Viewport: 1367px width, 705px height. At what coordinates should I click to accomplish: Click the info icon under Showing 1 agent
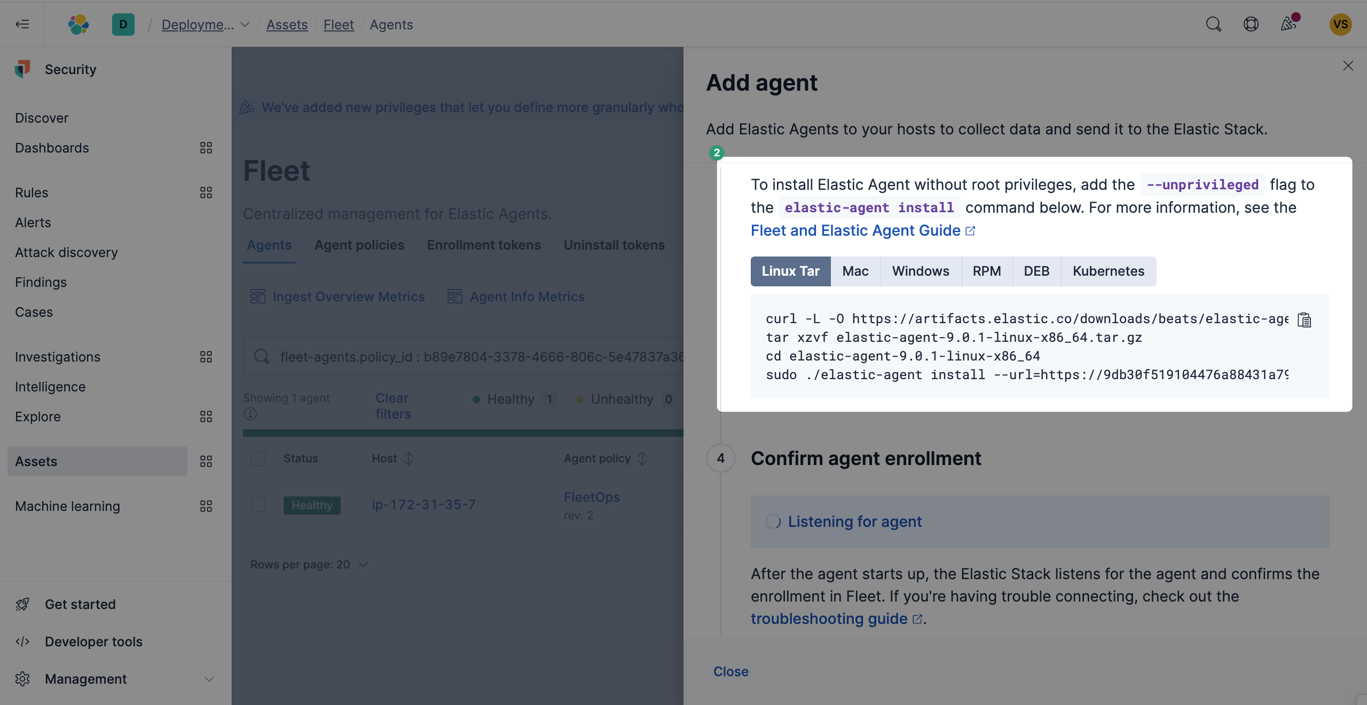pos(250,414)
